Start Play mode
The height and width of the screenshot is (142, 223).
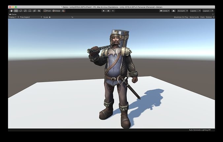pyautogui.click(x=104, y=11)
